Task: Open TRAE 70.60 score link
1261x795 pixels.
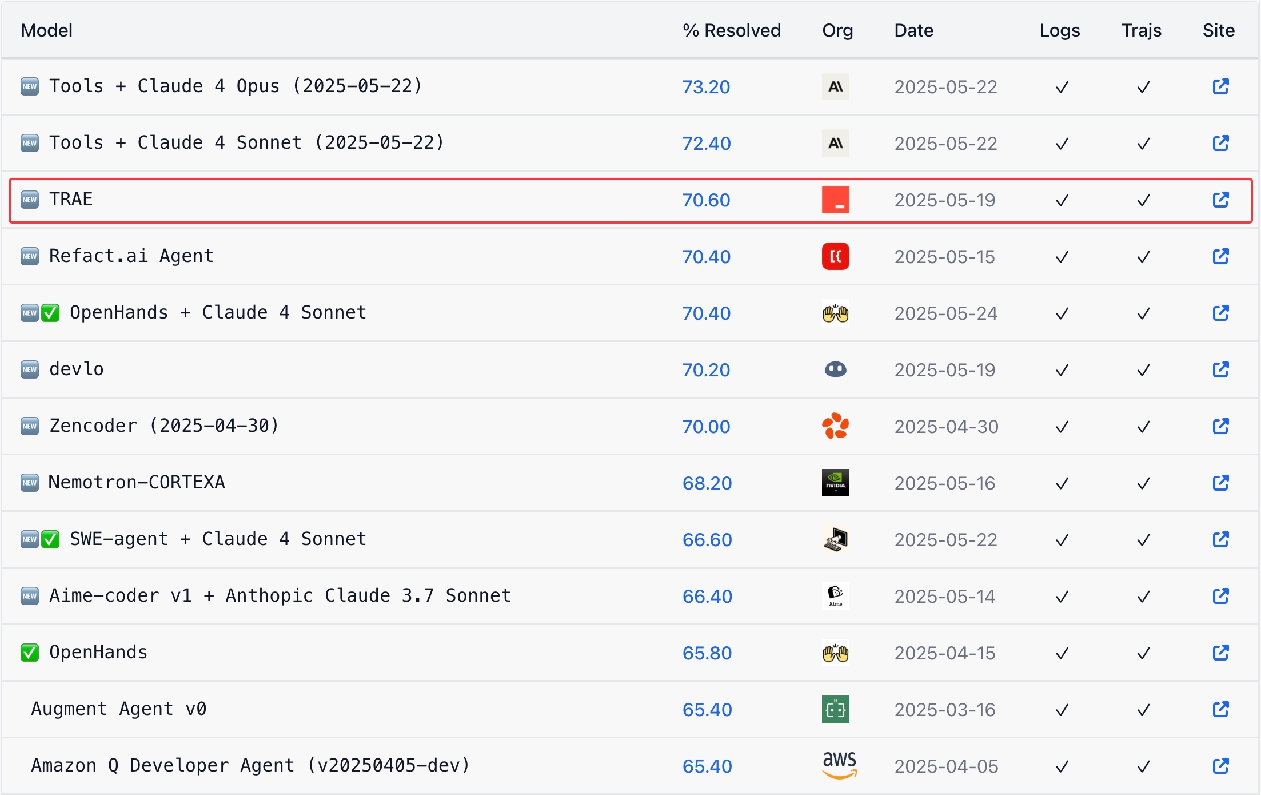Action: pyautogui.click(x=706, y=200)
